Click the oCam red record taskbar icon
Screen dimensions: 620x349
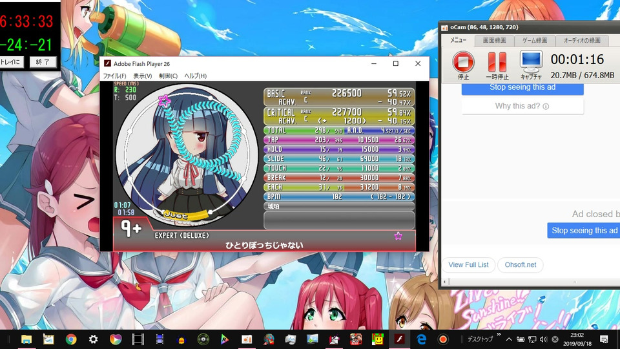pyautogui.click(x=443, y=339)
